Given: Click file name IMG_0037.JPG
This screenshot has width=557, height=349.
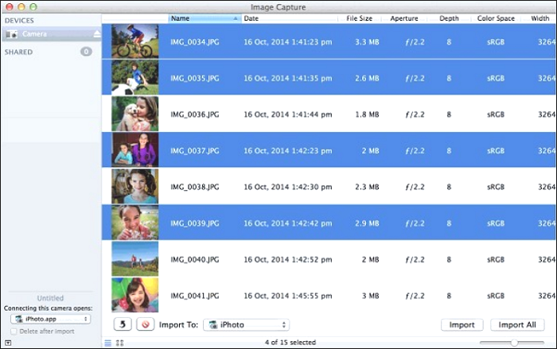Looking at the screenshot, I should click(195, 151).
